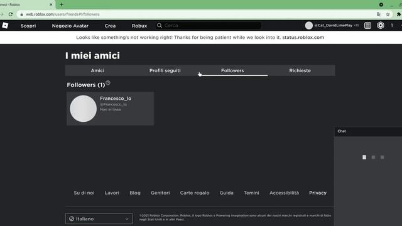Open the Italiano language dropdown
This screenshot has height=226, width=402.
(99, 219)
